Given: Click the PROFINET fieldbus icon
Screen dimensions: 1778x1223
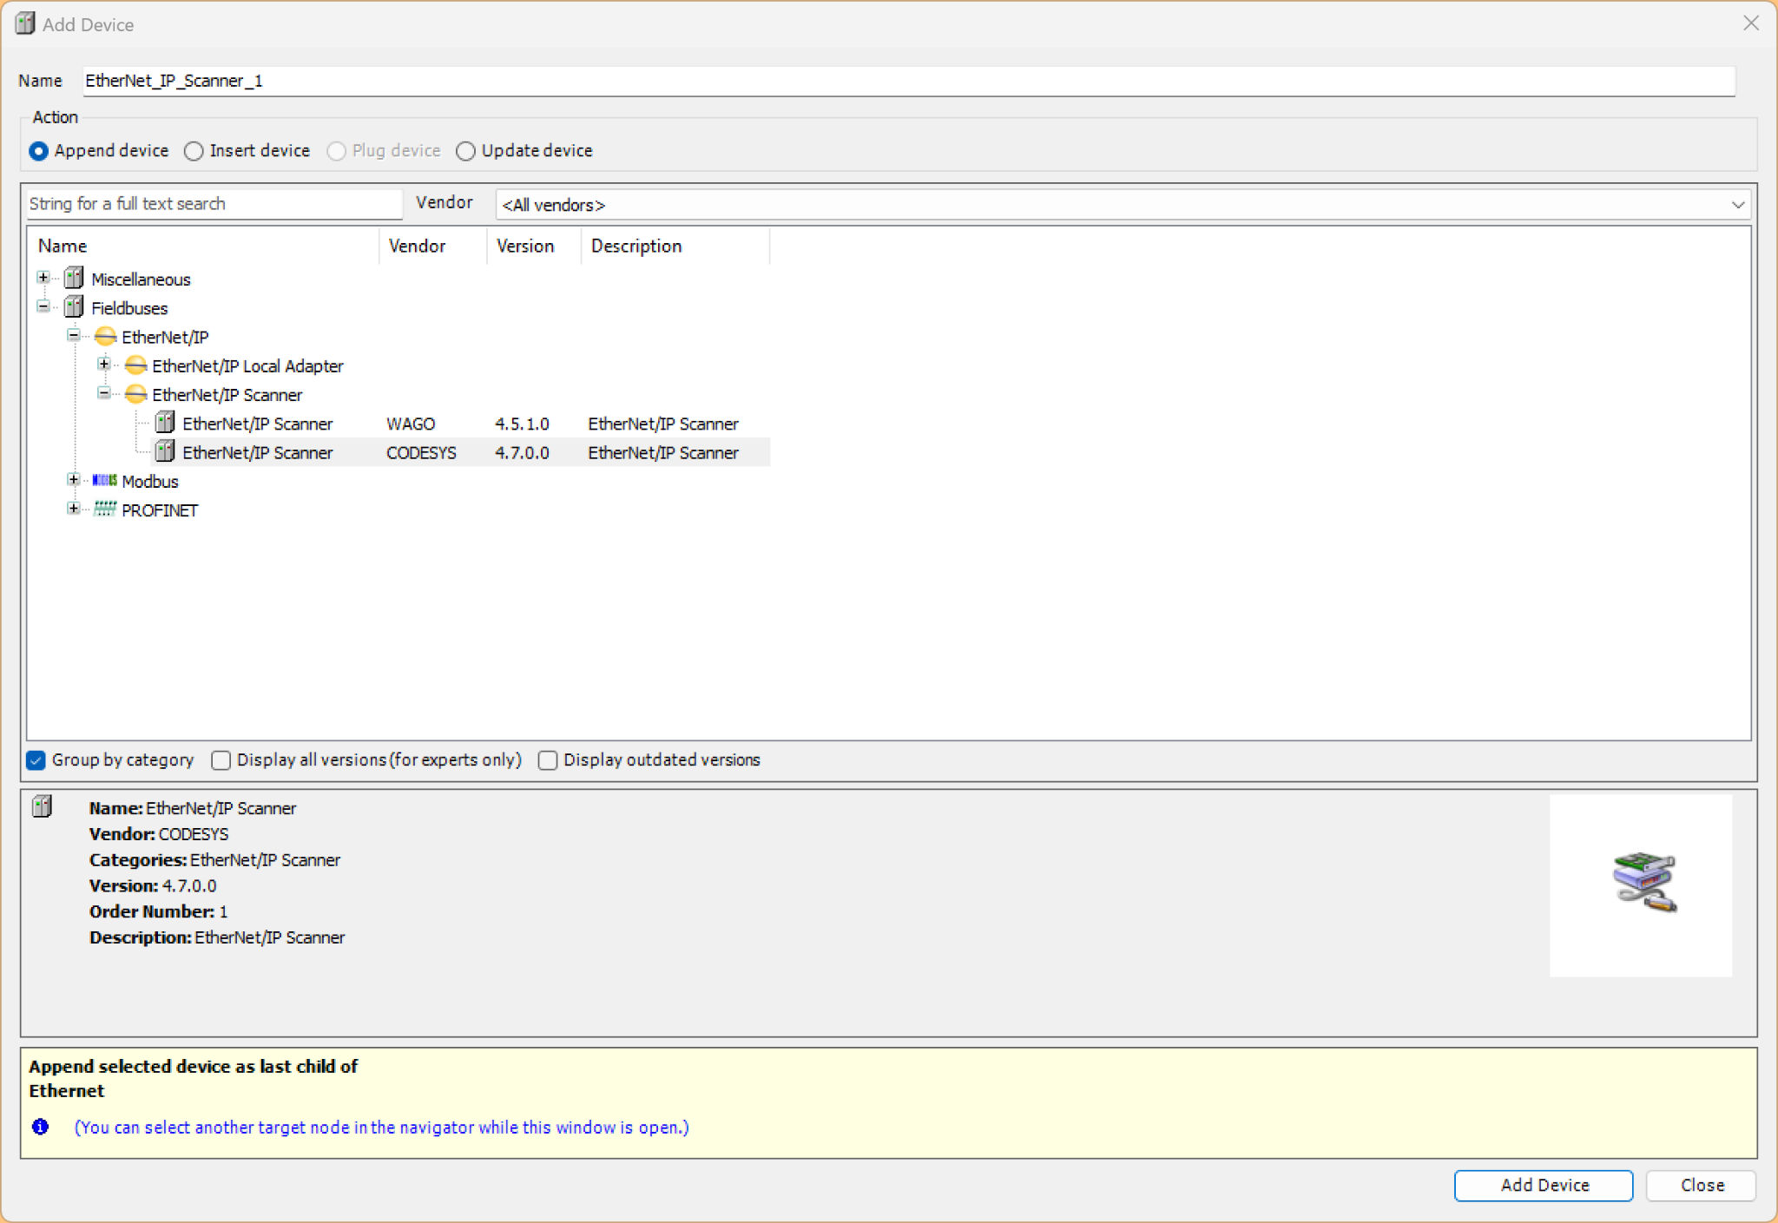Looking at the screenshot, I should [104, 510].
